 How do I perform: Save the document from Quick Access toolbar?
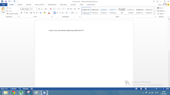pos(6,1)
